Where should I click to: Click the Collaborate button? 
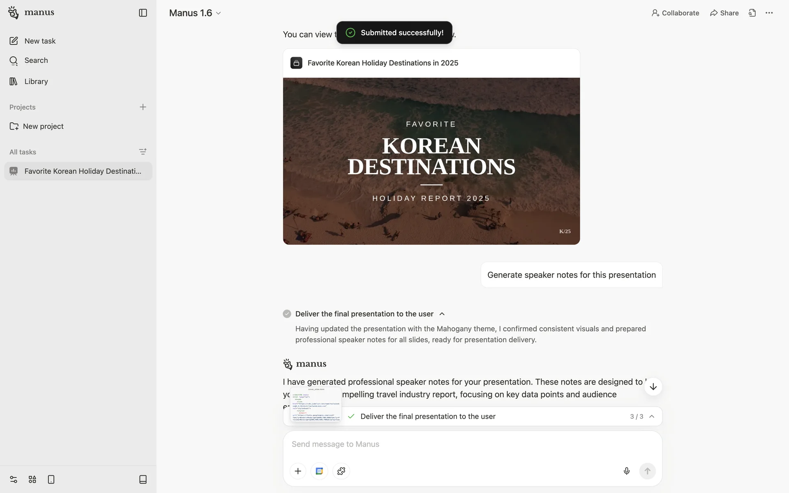tap(675, 13)
